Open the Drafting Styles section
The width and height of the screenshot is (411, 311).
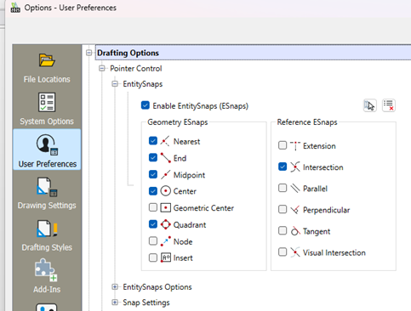47,235
